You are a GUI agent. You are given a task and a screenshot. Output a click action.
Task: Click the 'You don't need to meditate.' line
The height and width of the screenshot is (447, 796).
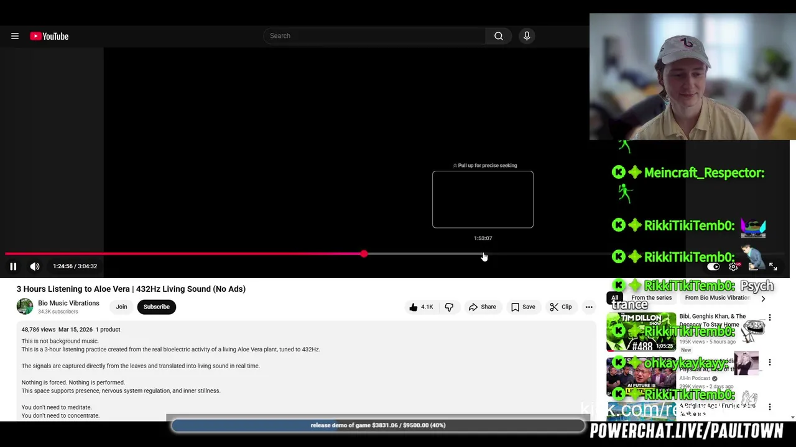(x=57, y=407)
